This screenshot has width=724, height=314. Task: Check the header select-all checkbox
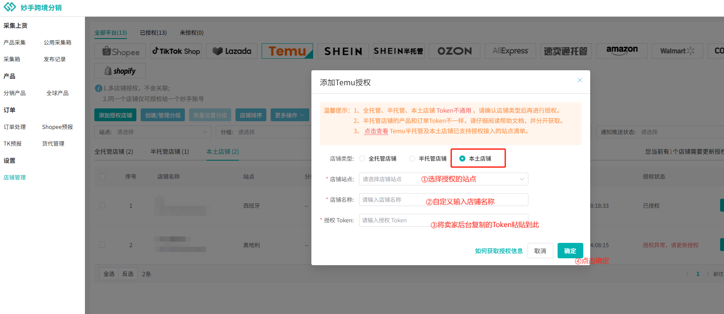[102, 176]
